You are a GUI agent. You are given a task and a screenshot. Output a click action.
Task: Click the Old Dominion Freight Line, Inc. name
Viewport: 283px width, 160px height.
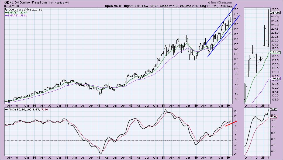tap(34, 3)
